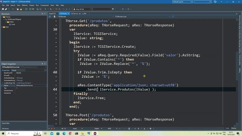Select the Properties tab in Object Inspector
242x136 pixels.
pos(6,70)
